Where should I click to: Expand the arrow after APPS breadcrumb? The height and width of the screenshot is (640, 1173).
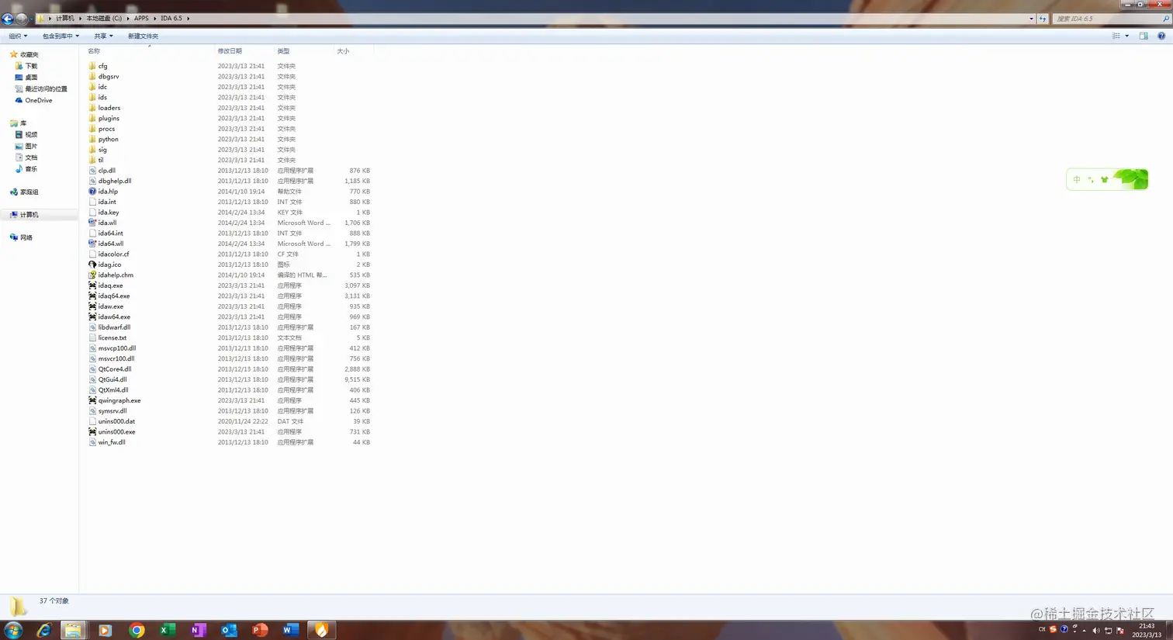tap(154, 18)
